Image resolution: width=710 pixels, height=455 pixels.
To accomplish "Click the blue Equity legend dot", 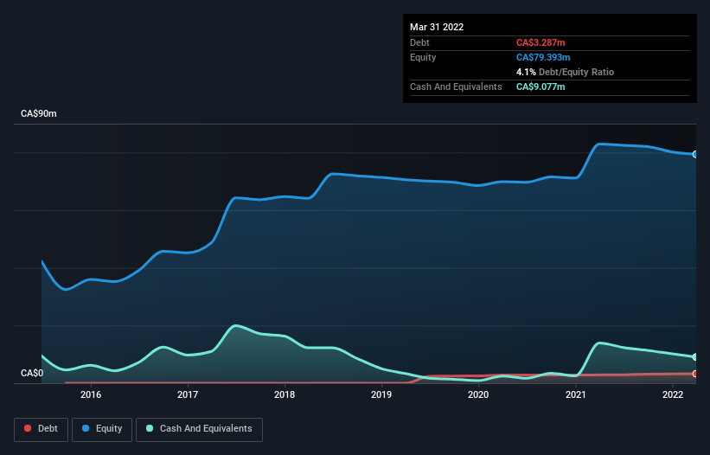I will [86, 428].
